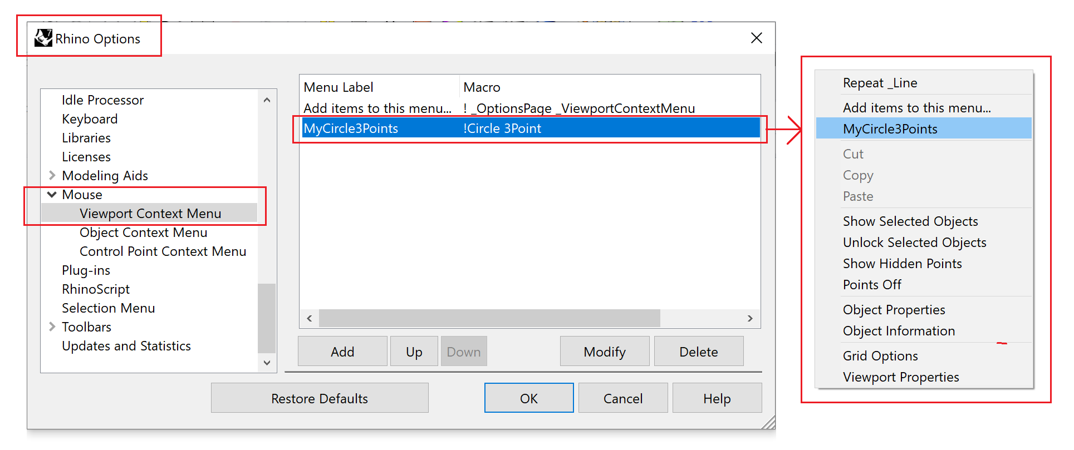Select the MyCircle3Points list row
The height and width of the screenshot is (450, 1074).
click(530, 128)
